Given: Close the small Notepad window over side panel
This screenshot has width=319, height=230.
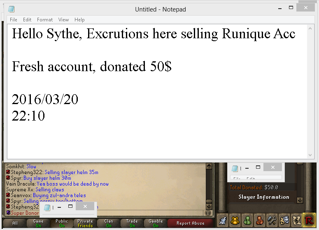Looking at the screenshot, I should tap(273, 167).
